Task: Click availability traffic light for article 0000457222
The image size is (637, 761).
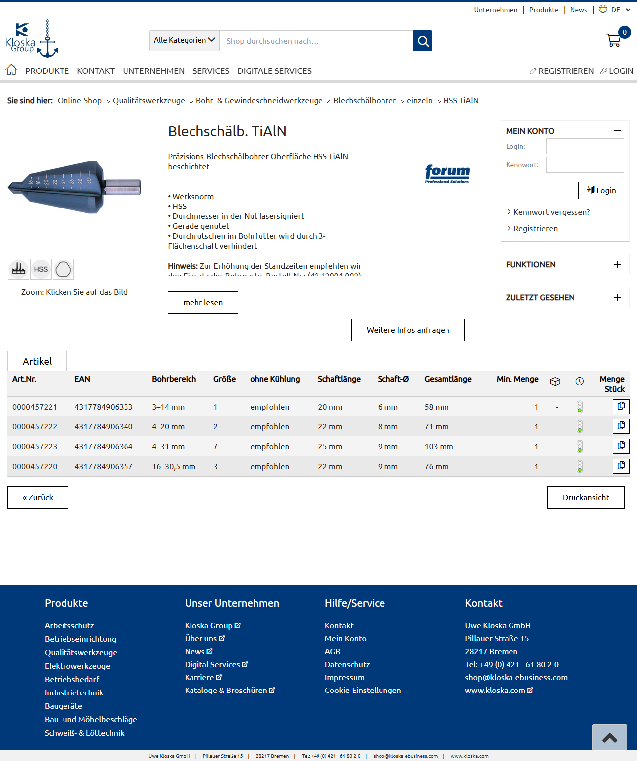Action: click(579, 426)
